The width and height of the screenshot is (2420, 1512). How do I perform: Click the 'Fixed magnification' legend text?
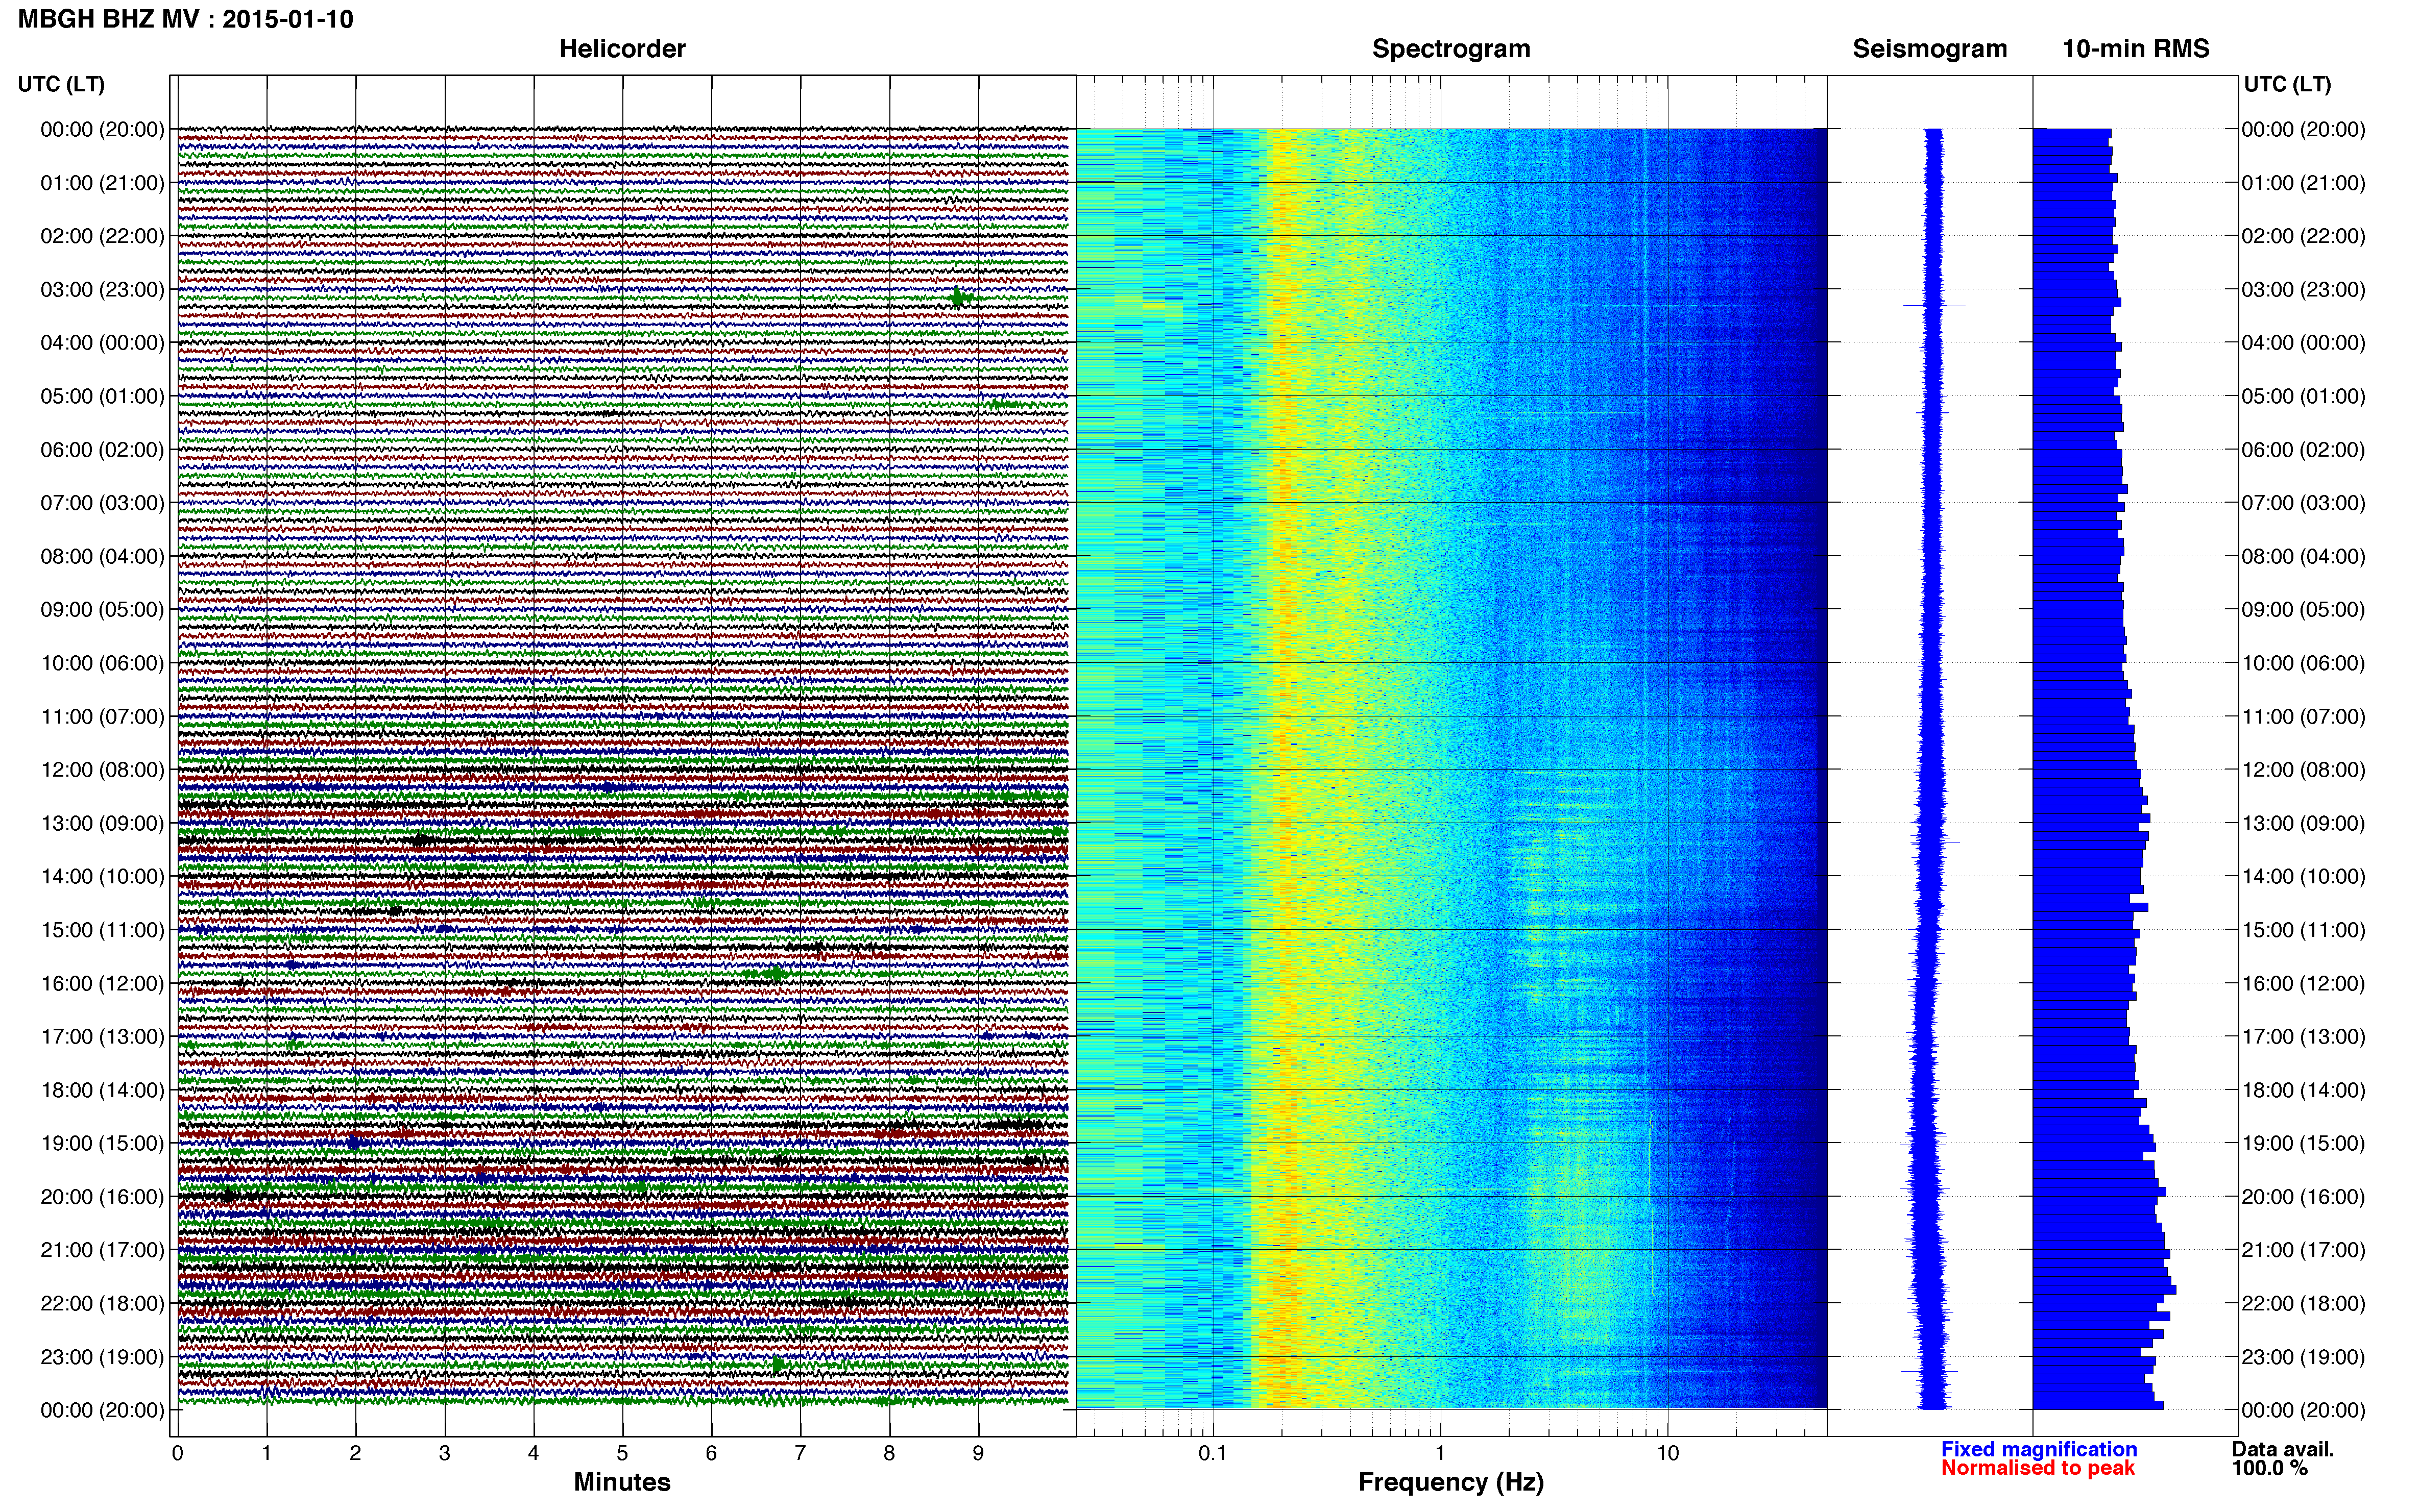2039,1449
